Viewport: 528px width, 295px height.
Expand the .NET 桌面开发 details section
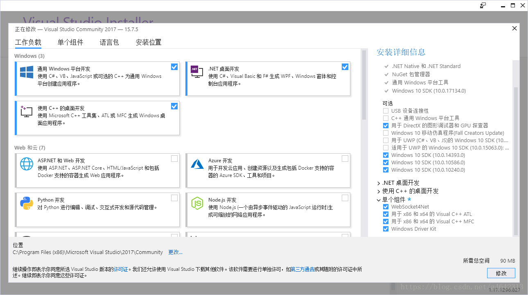click(x=379, y=183)
